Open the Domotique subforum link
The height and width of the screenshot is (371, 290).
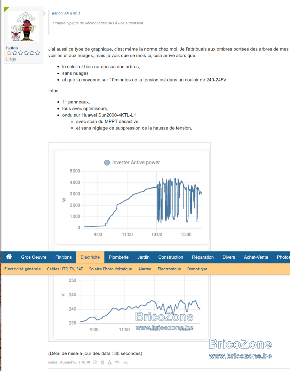197,269
